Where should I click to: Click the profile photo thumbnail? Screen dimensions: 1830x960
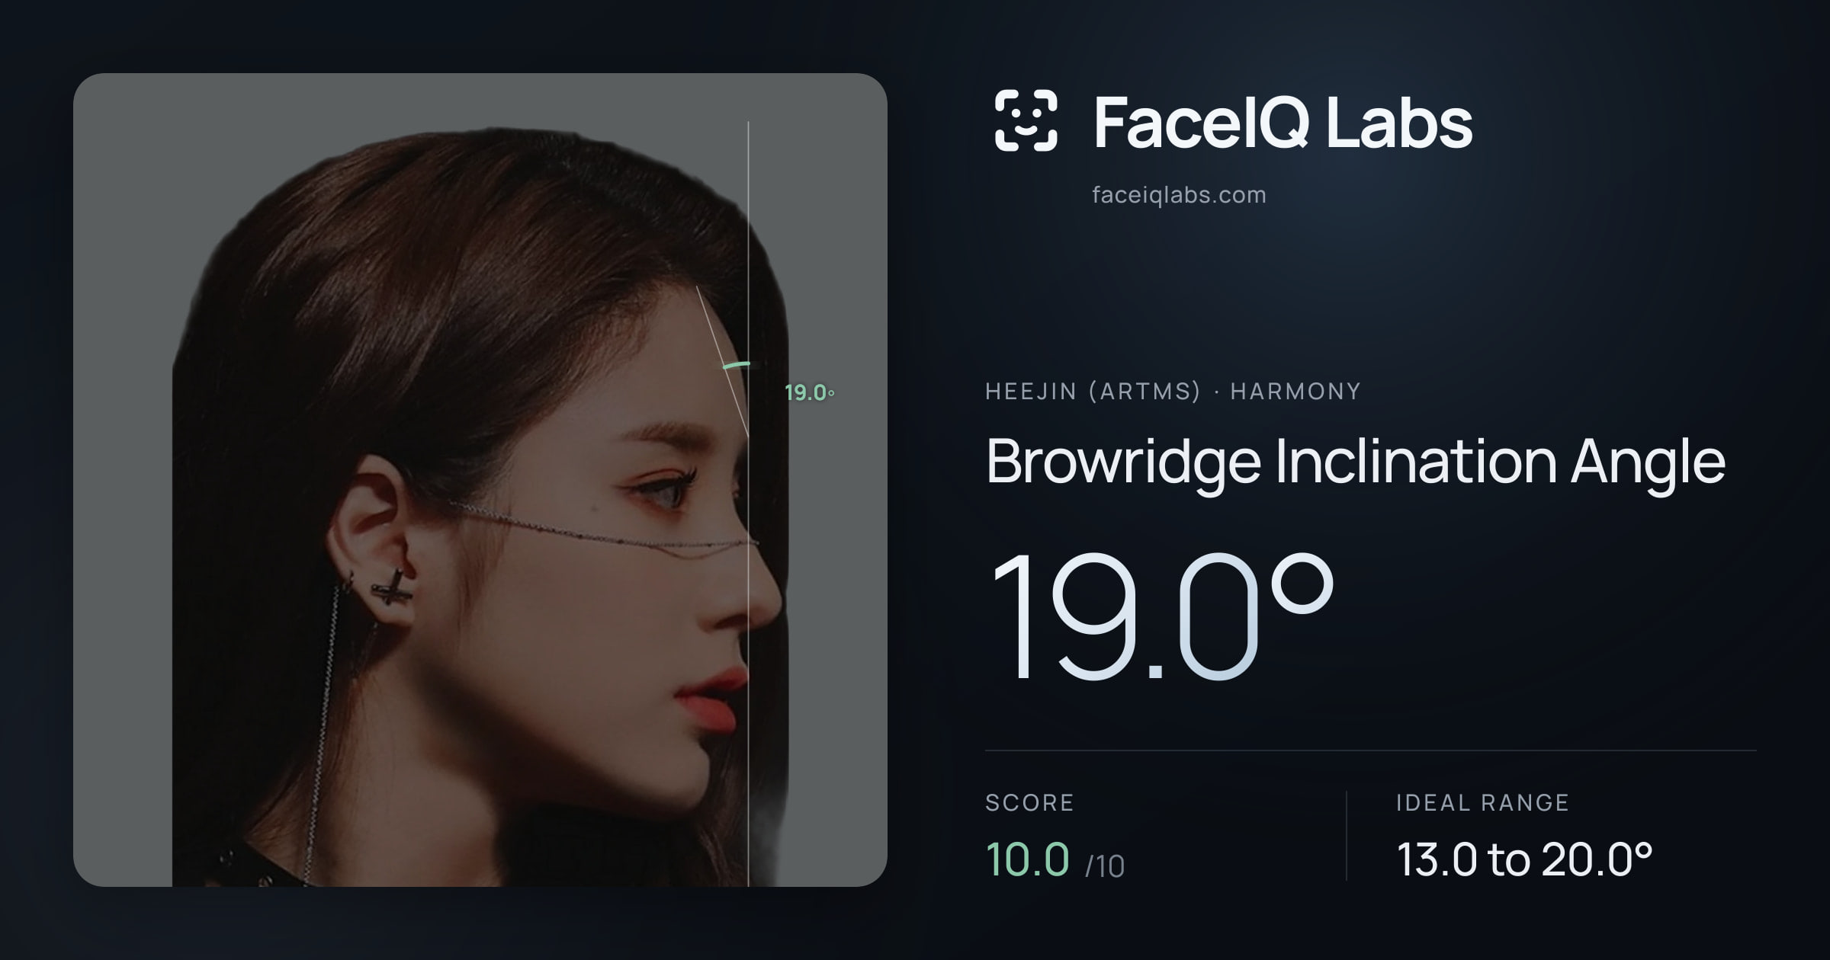click(x=480, y=480)
